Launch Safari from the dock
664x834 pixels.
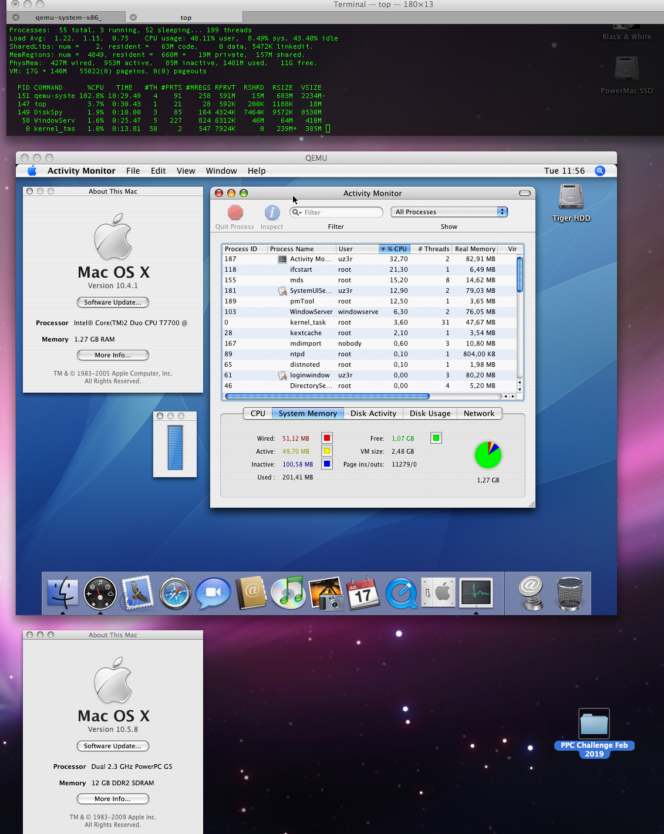click(176, 593)
